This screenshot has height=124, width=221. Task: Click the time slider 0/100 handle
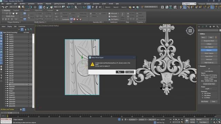coord(10,113)
